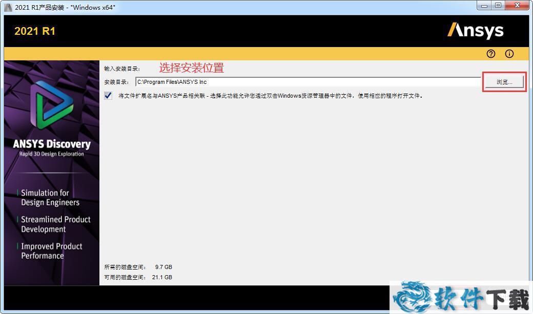Close the 2021 R1 installer window
Screen dimensions: 533x314
tap(517, 6)
